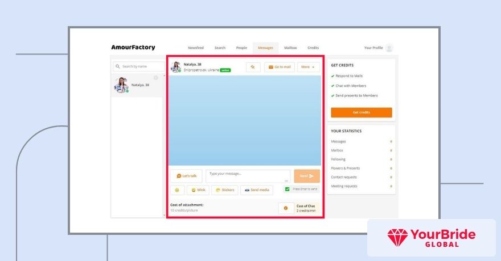Open Contact requests statistics

click(344, 177)
